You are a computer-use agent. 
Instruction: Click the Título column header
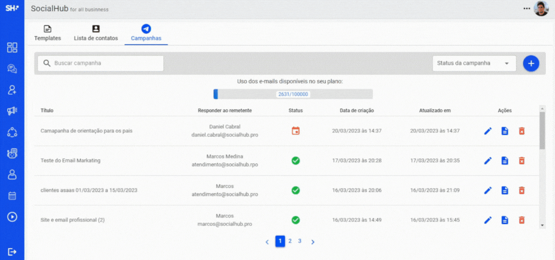(x=47, y=111)
